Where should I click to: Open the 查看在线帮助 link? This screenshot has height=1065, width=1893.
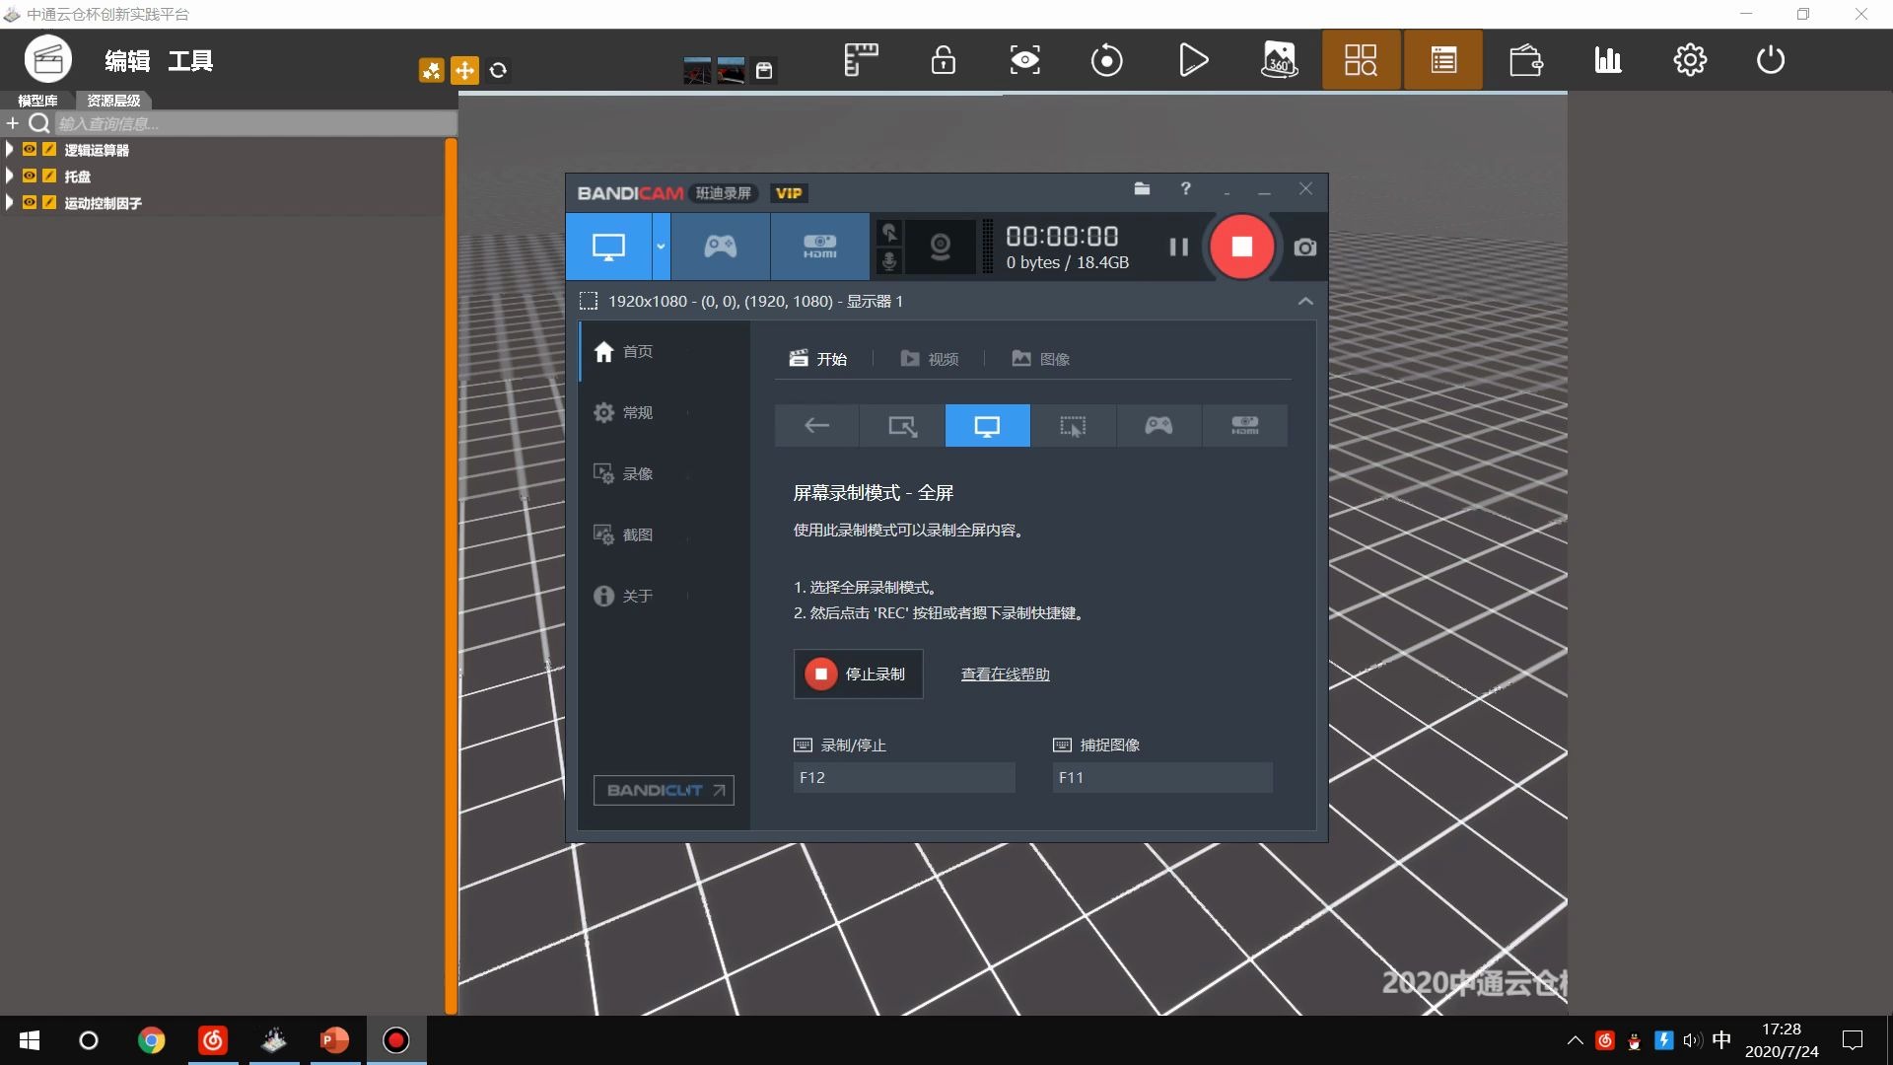pyautogui.click(x=1005, y=674)
